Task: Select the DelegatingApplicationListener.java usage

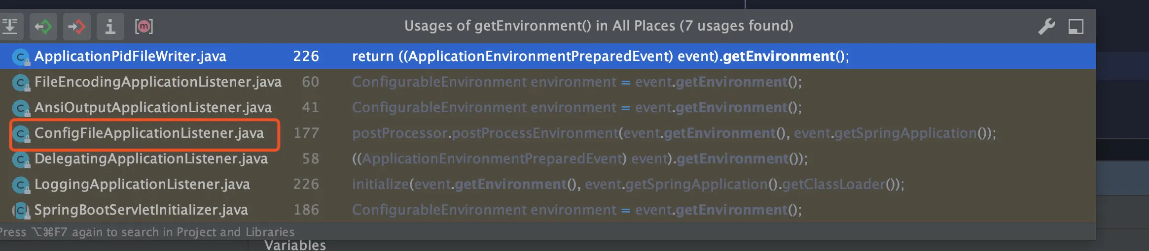Action: click(151, 158)
